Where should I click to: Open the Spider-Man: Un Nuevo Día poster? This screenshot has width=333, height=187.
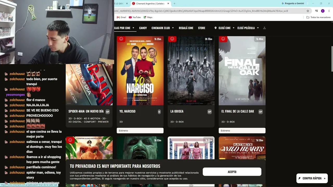tap(89, 85)
